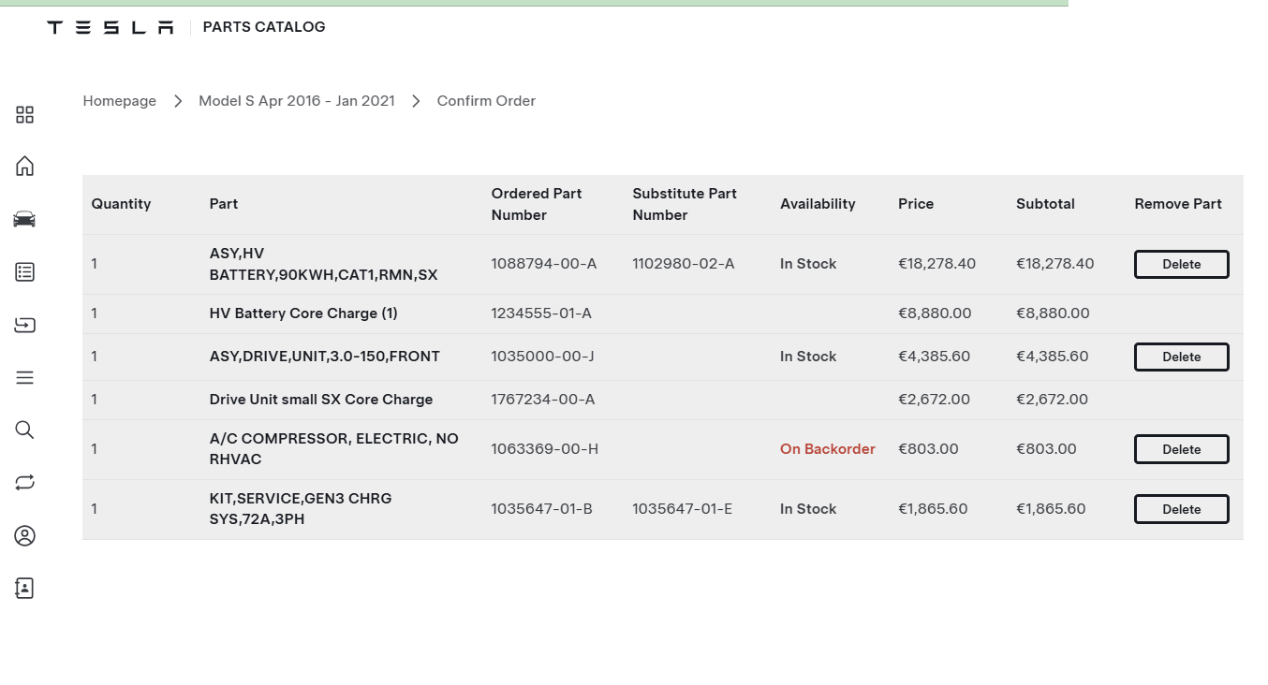Click subtotal €4,385.60 for drive unit
This screenshot has height=685, width=1268.
[1053, 357]
